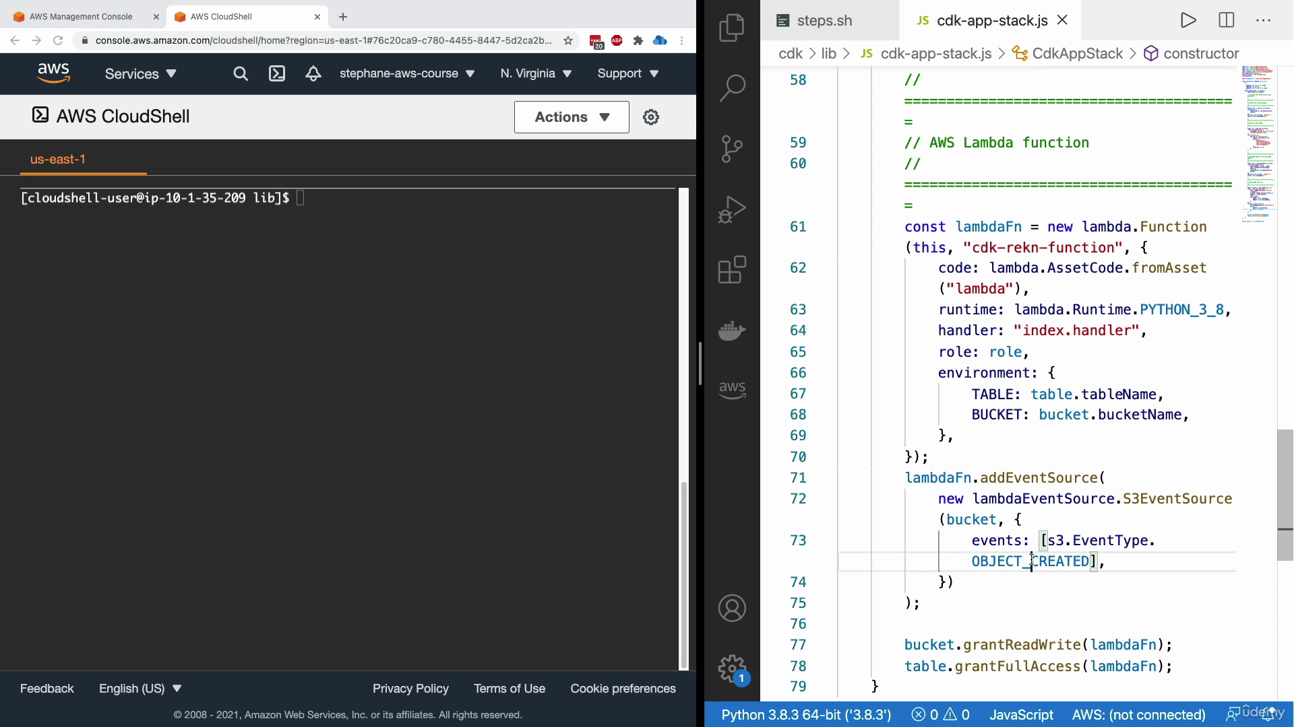The width and height of the screenshot is (1294, 727).
Task: Reload the browser page
Action: 58,40
